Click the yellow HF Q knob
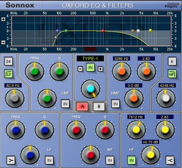This screenshot has height=168, width=182. click(165, 130)
